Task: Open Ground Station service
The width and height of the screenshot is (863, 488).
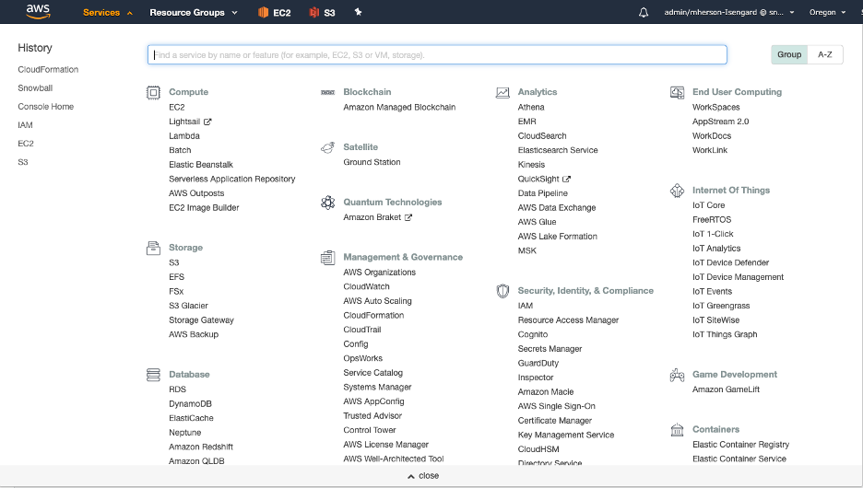Action: tap(372, 162)
